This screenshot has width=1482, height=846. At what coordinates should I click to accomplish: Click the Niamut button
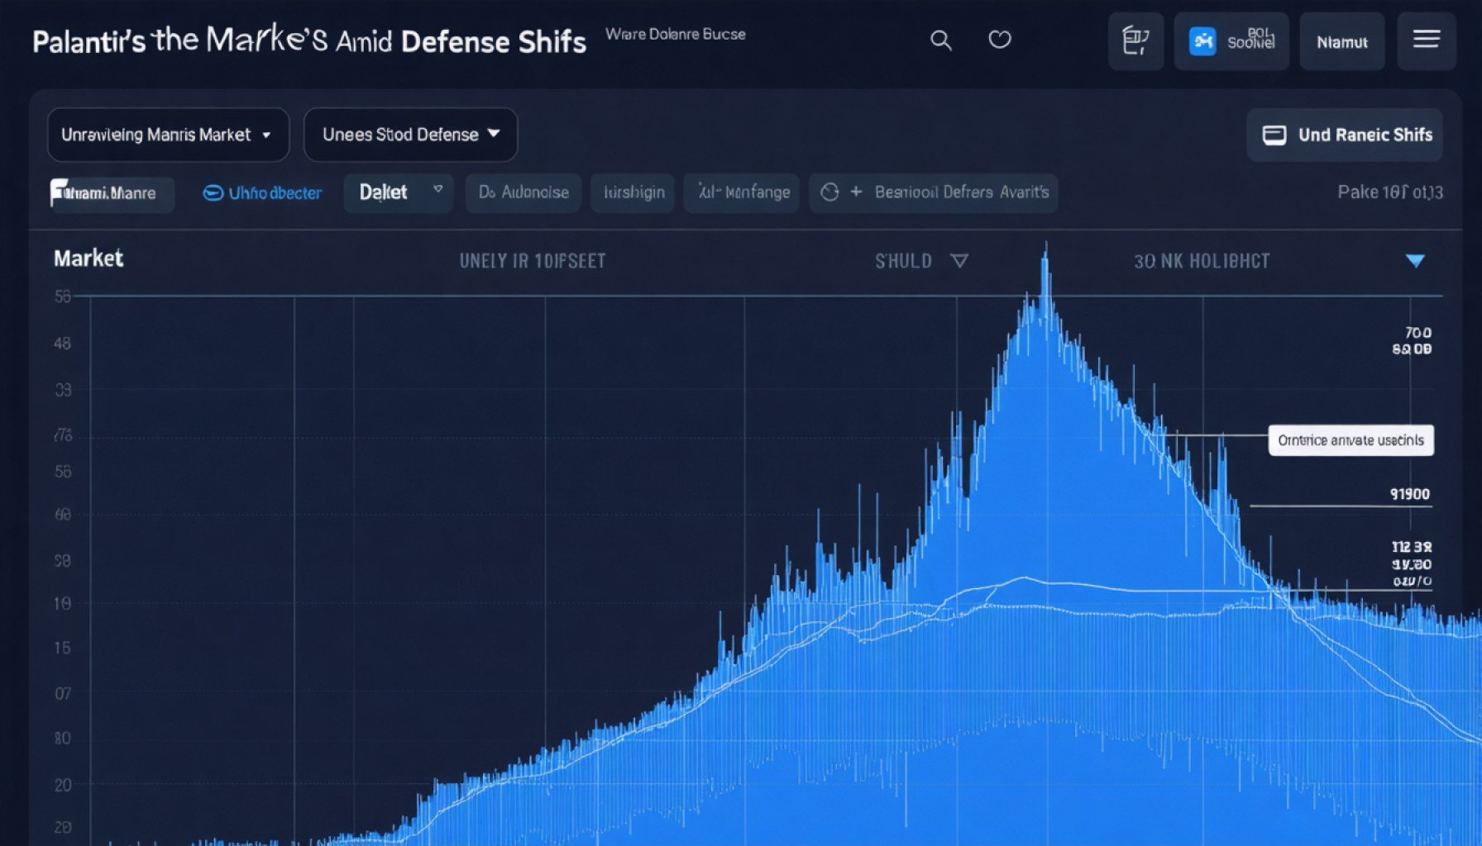point(1341,42)
